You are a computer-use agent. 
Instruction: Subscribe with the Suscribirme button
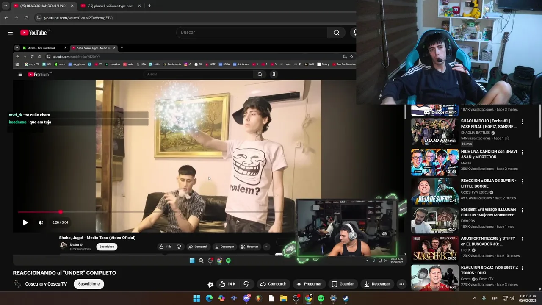[89, 284]
